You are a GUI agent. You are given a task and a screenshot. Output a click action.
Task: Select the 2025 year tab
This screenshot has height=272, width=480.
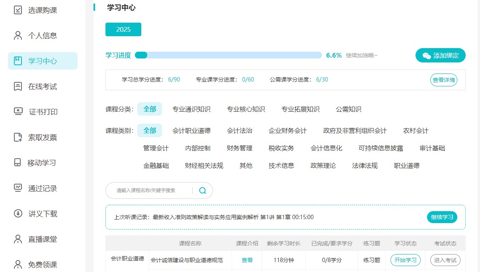123,30
